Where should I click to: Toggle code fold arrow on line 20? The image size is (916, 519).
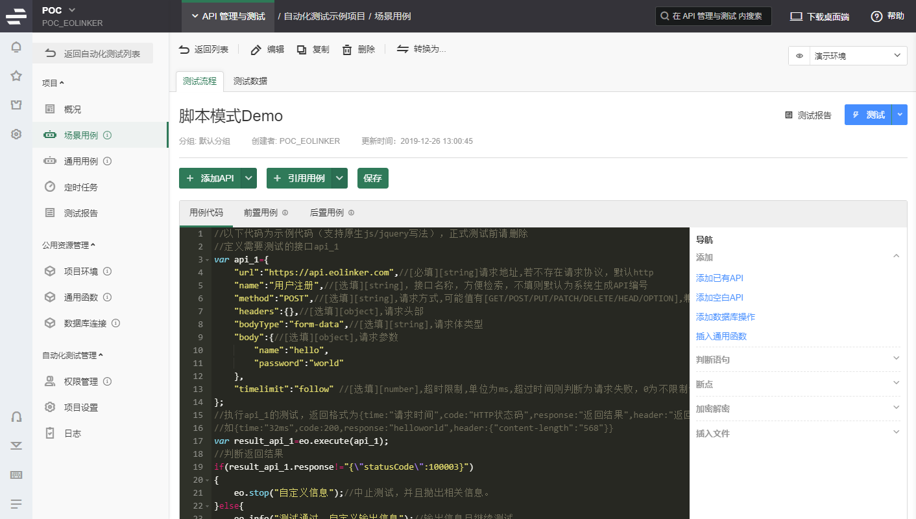click(x=206, y=480)
